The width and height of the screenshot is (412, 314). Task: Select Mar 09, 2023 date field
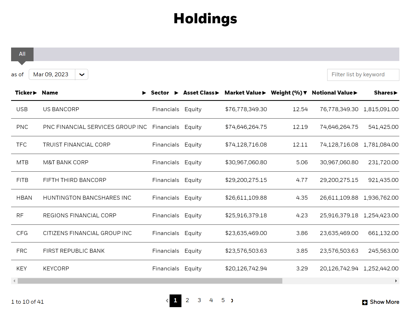coord(52,74)
